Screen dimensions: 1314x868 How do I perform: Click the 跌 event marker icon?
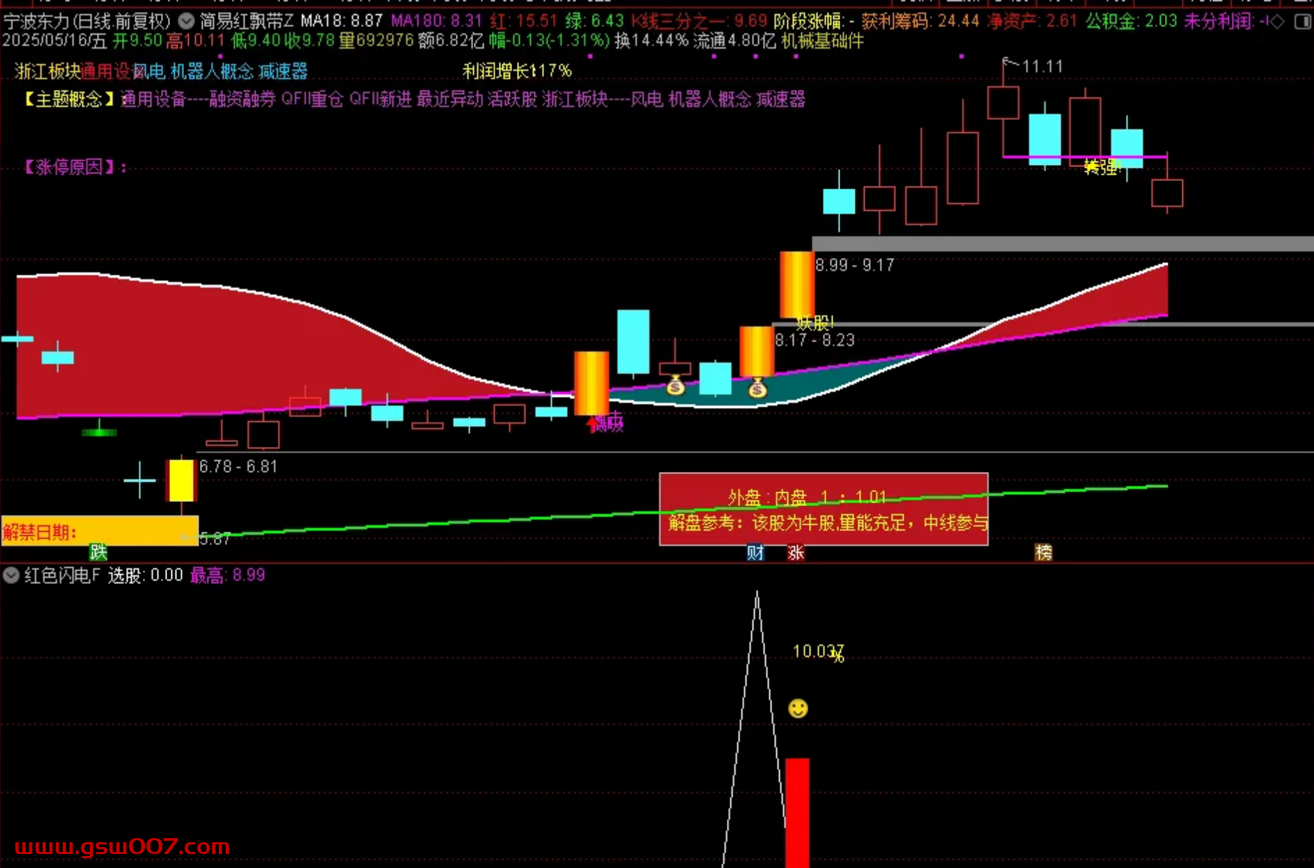click(98, 553)
